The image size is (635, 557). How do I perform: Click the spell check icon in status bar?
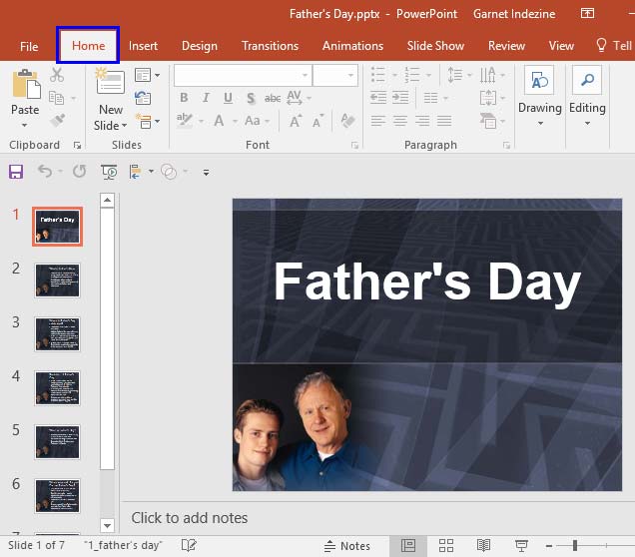pyautogui.click(x=189, y=545)
